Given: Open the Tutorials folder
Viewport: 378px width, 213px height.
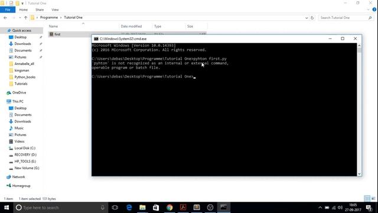Looking at the screenshot, I should point(21,84).
